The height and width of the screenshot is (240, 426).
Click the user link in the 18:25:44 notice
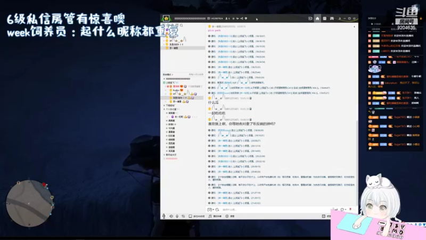pyautogui.click(x=223, y=72)
